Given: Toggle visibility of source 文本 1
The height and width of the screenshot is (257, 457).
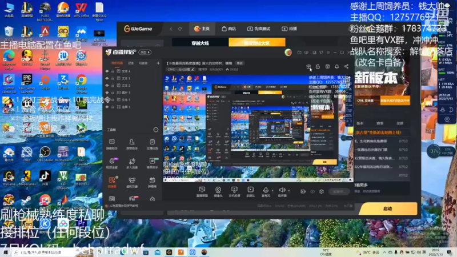Looking at the screenshot, I should coord(107,99).
